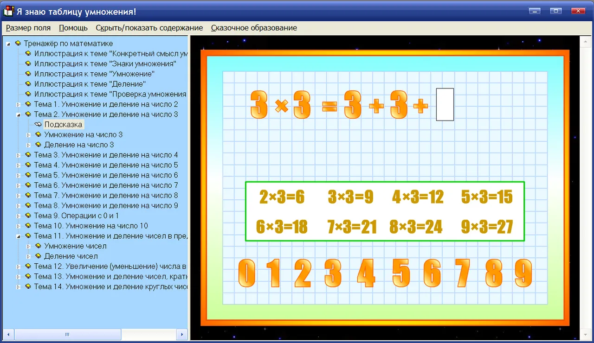Choose digit 8 in the number row
The height and width of the screenshot is (343, 594).
coord(494,273)
